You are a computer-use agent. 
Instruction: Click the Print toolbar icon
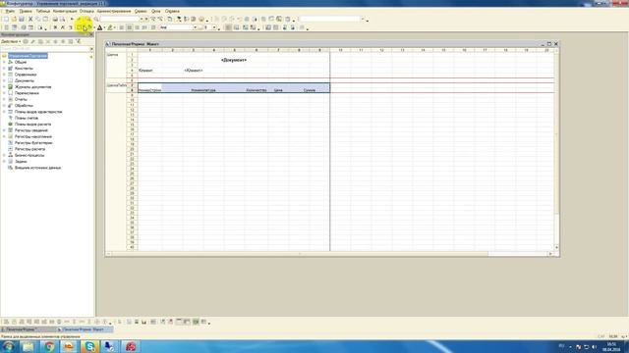pyautogui.click(x=55, y=19)
